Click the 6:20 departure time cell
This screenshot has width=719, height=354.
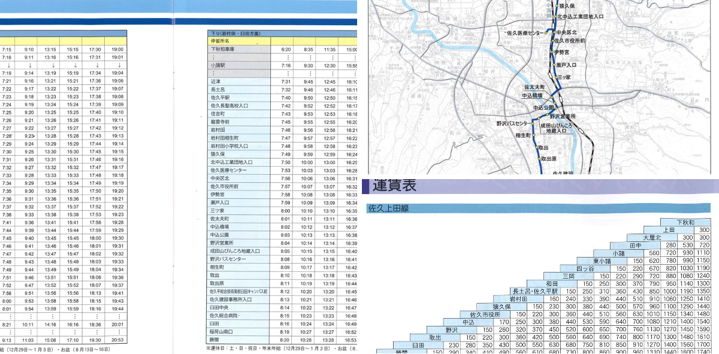pos(286,49)
